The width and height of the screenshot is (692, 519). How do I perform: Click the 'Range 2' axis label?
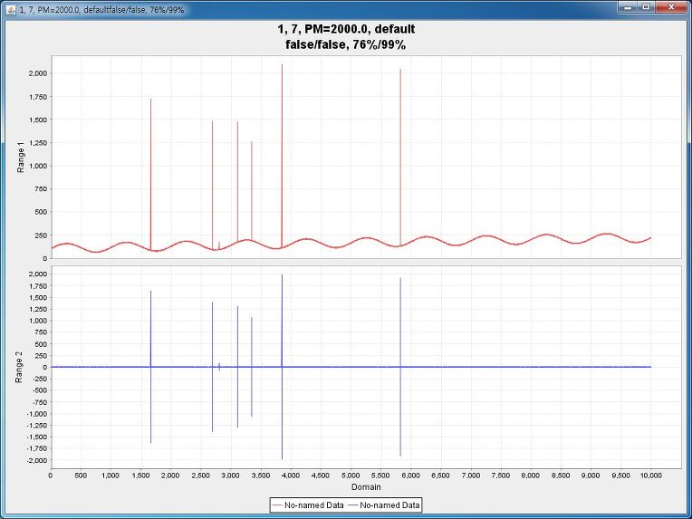[x=20, y=367]
